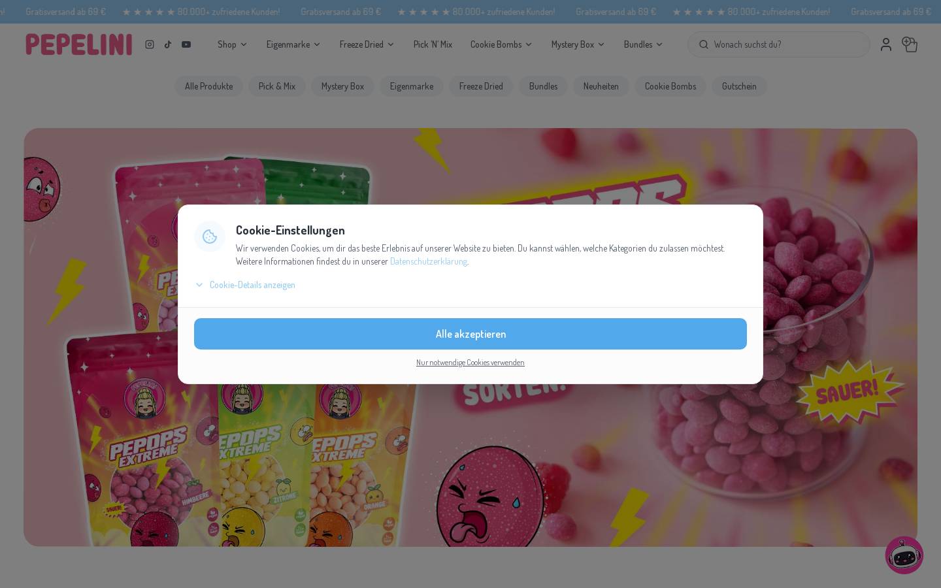This screenshot has height=588, width=941.
Task: Select the 'Gutschein' category pill
Action: (739, 86)
